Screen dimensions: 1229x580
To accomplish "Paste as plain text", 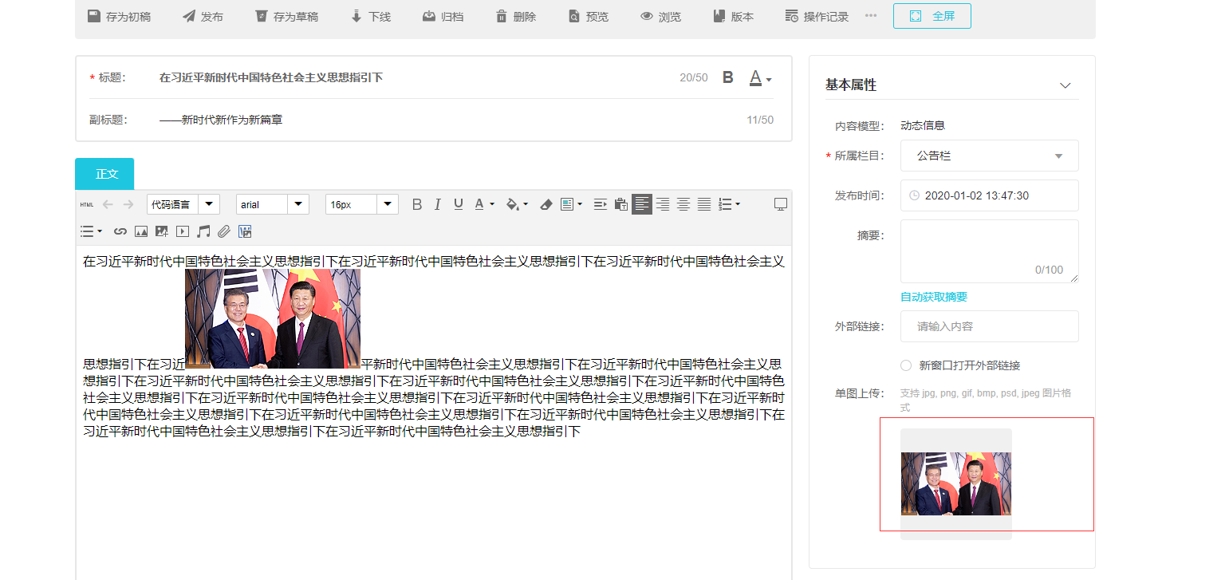I will click(x=621, y=205).
